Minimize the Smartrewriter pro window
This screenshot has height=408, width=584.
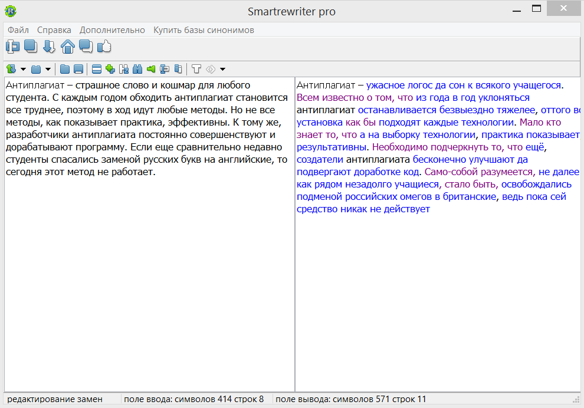(516, 9)
